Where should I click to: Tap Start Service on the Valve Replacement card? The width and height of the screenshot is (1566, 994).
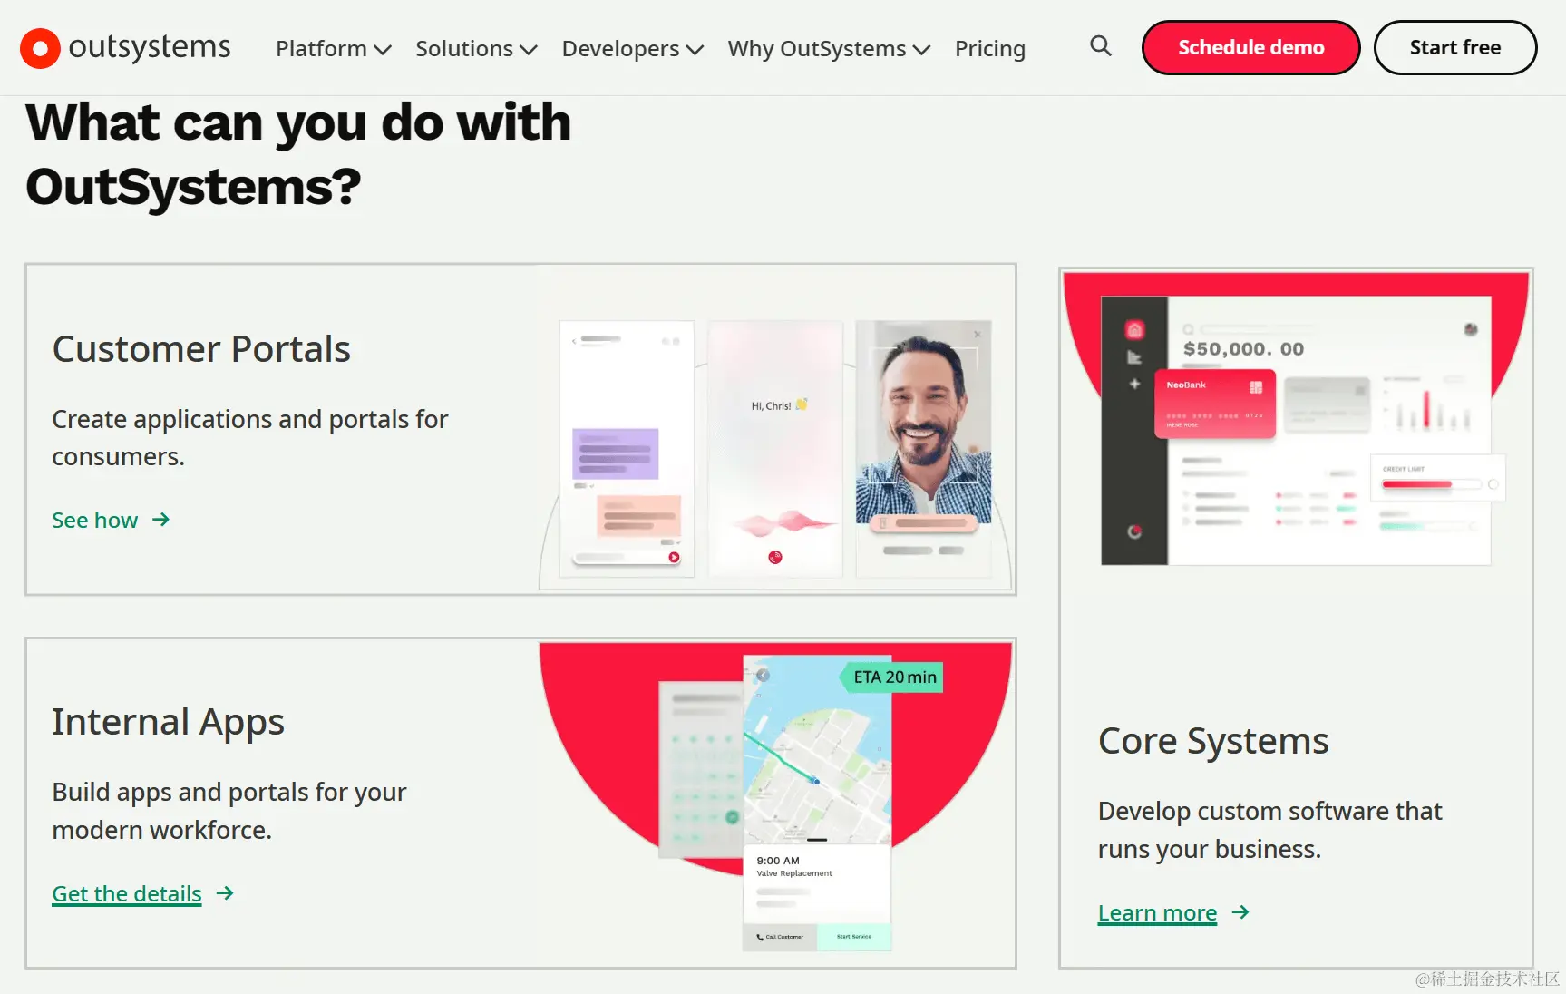coord(854,937)
